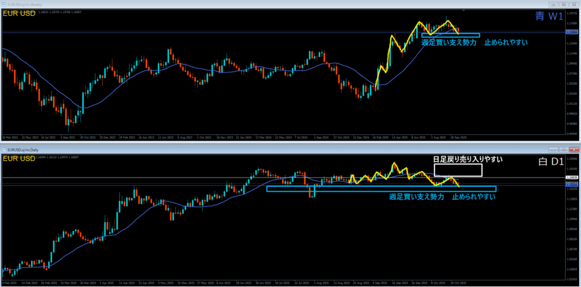Screen dimensions: 581x287
Task: Maximize the EURUSD Daily chart window
Action: (x=564, y=149)
